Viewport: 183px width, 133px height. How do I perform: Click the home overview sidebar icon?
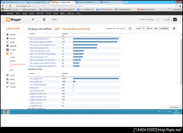[x=7, y=35]
